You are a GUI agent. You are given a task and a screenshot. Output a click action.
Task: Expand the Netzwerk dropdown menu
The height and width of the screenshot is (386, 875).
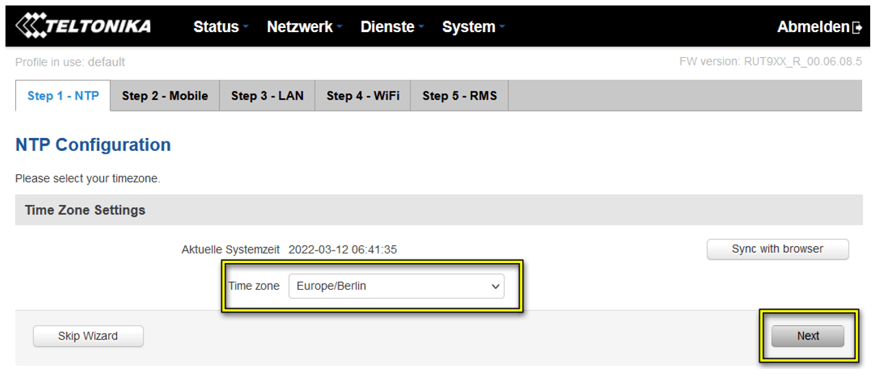303,27
